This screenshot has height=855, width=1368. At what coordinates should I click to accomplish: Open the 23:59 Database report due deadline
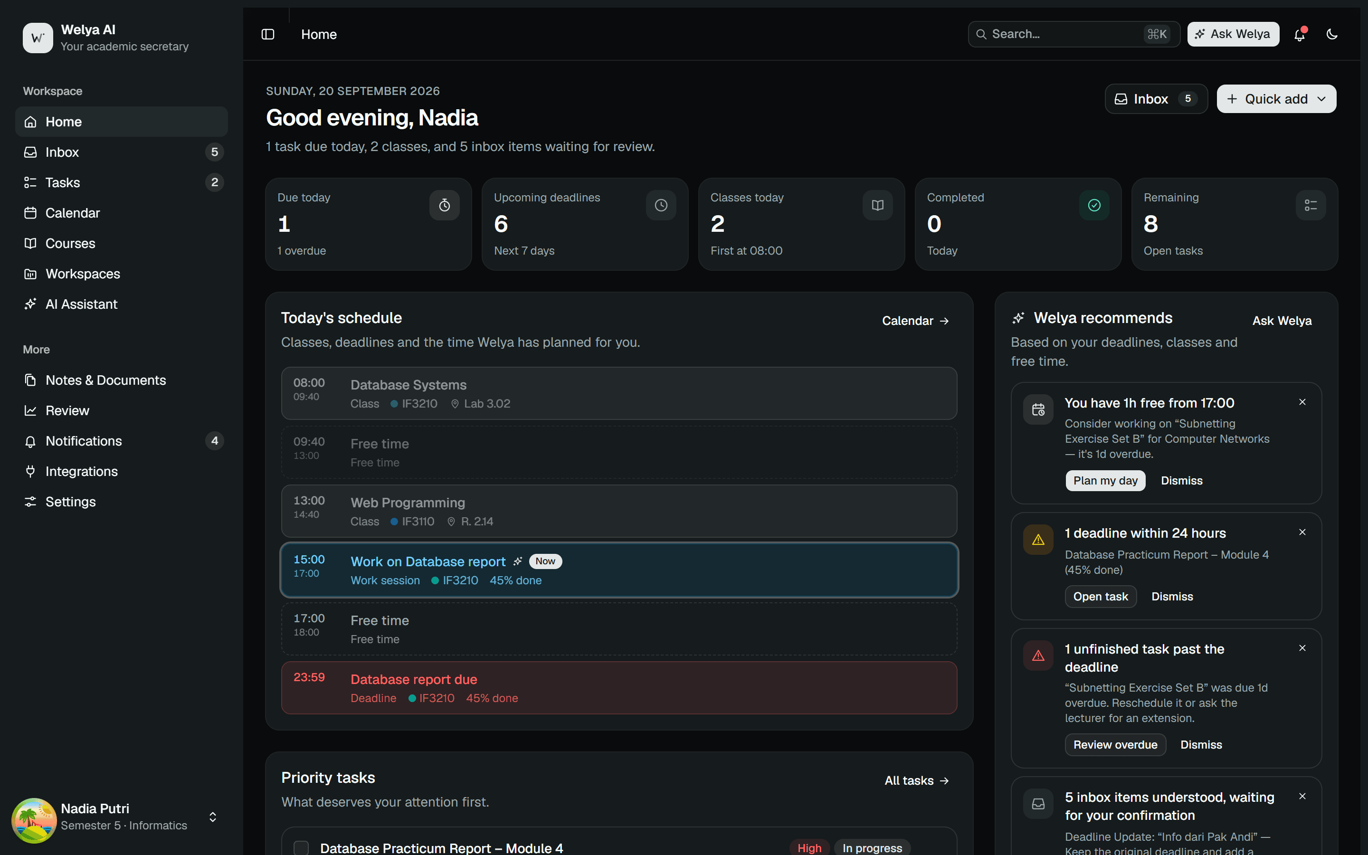(619, 688)
